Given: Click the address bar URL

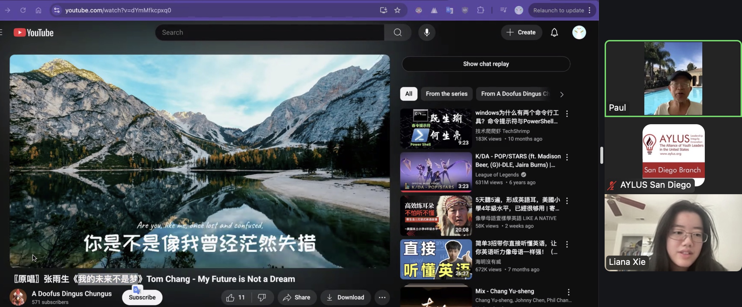Looking at the screenshot, I should (118, 10).
